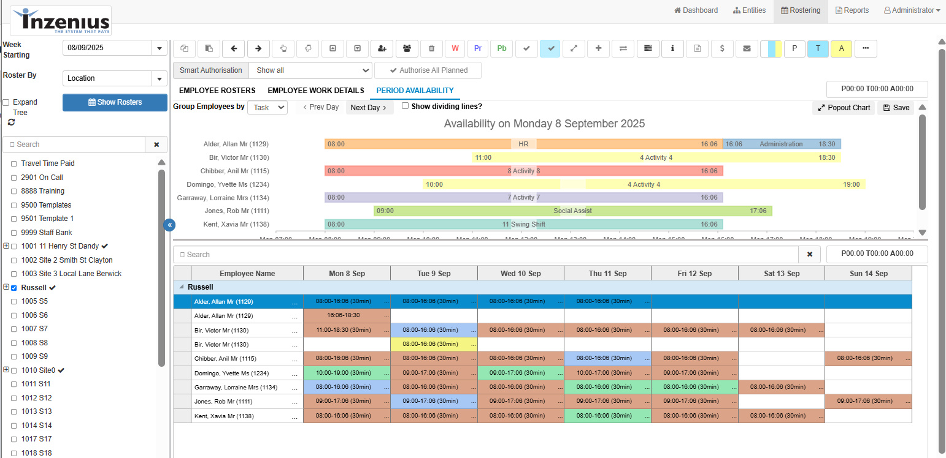Image resolution: width=946 pixels, height=458 pixels.
Task: Click the green Pb toolbar button
Action: (x=502, y=48)
